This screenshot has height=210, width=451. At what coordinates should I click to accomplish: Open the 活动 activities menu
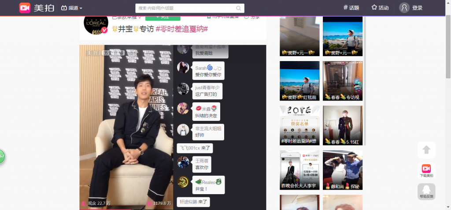380,8
